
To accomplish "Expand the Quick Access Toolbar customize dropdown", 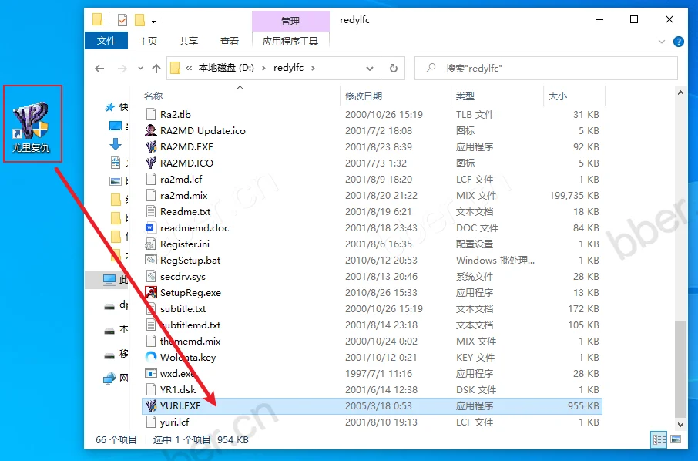I will (x=153, y=21).
